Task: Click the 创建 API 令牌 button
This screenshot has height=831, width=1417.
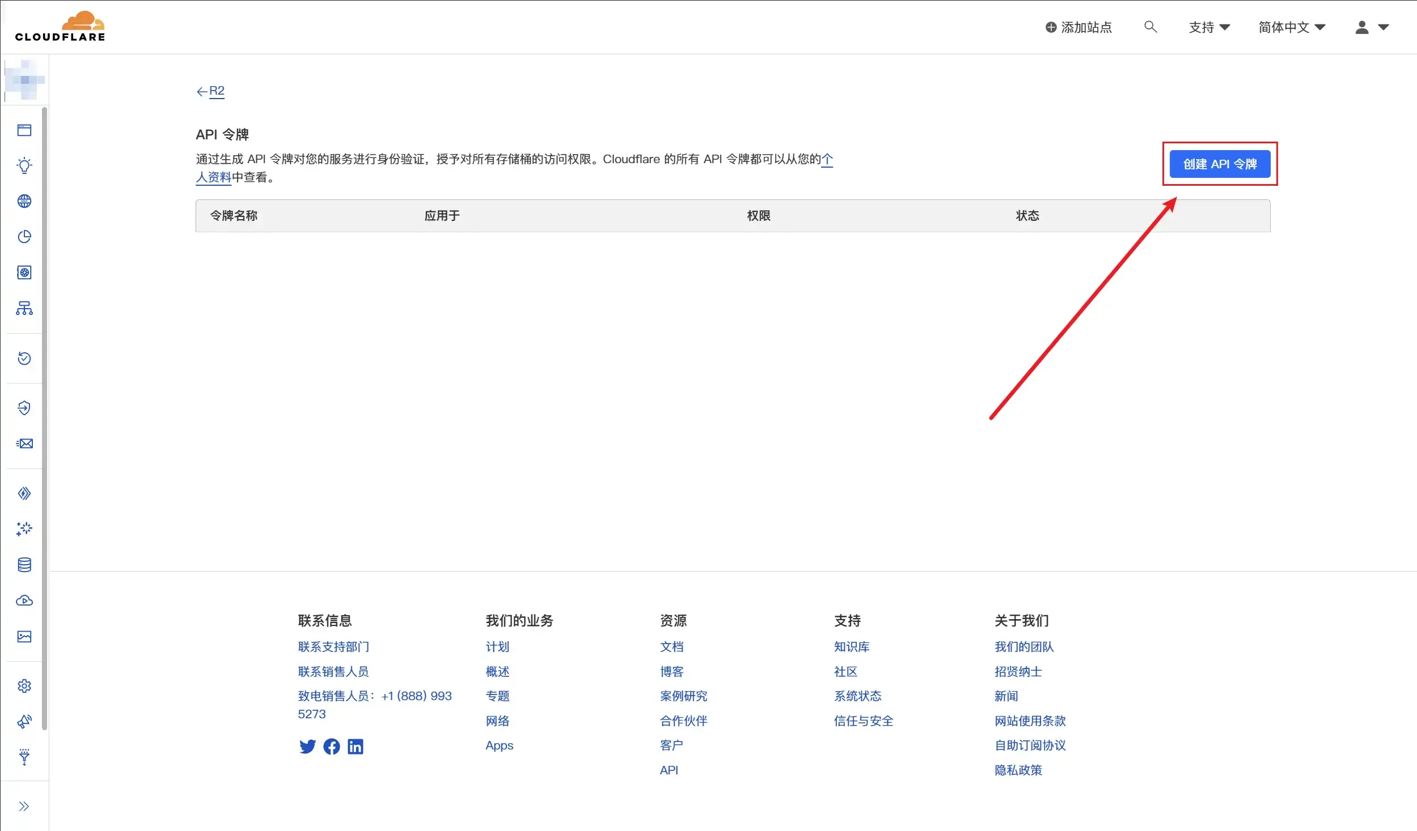Action: click(x=1220, y=164)
